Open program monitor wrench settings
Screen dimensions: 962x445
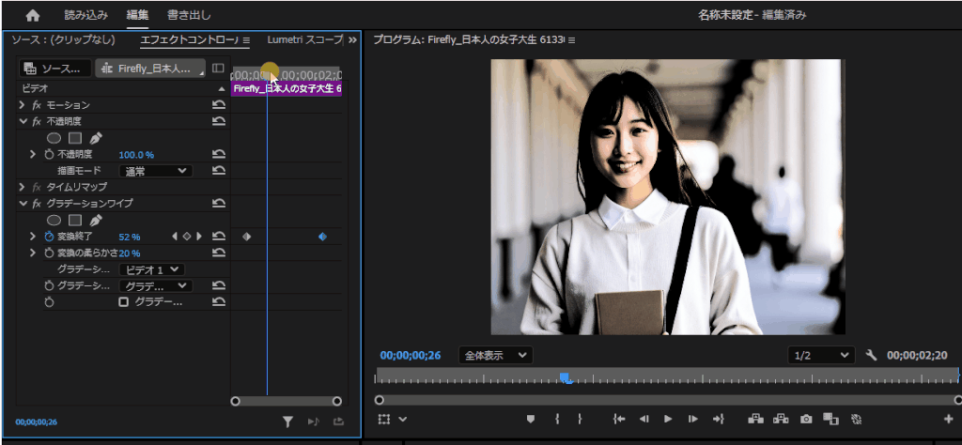[x=870, y=354]
